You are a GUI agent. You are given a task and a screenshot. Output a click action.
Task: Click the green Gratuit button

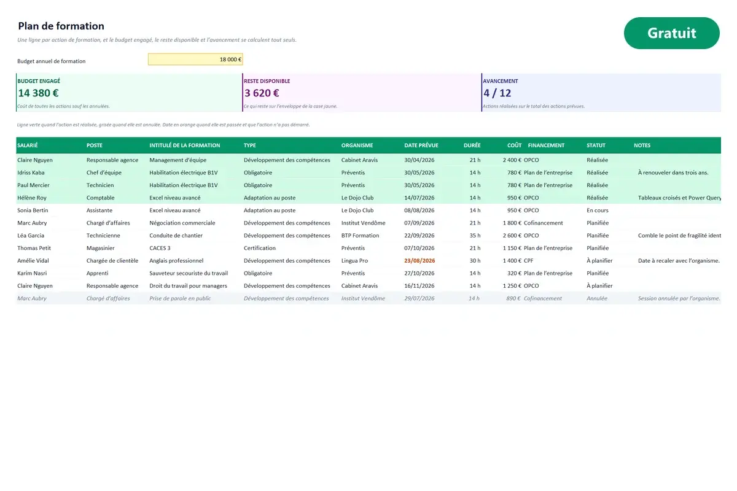(671, 33)
